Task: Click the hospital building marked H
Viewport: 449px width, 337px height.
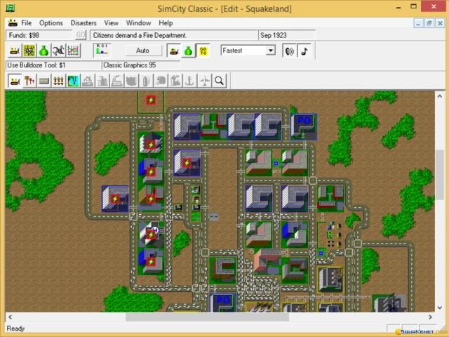Action: 152,234
